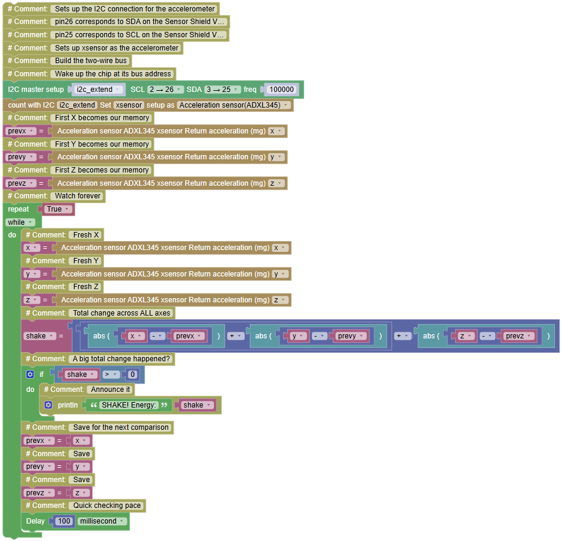Screen dimensions: 562x541
Task: Edit the SHAKE! Energy: string text
Action: (x=129, y=405)
